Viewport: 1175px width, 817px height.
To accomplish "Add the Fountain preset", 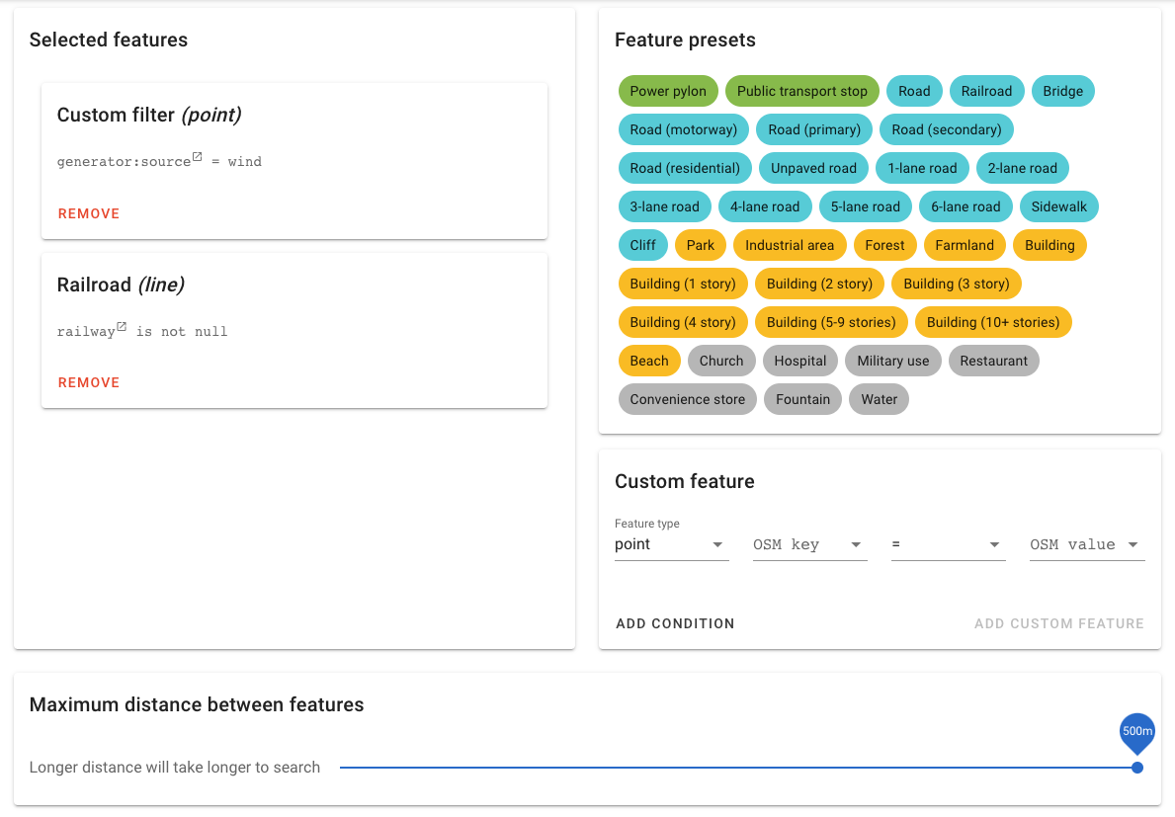I will click(802, 400).
